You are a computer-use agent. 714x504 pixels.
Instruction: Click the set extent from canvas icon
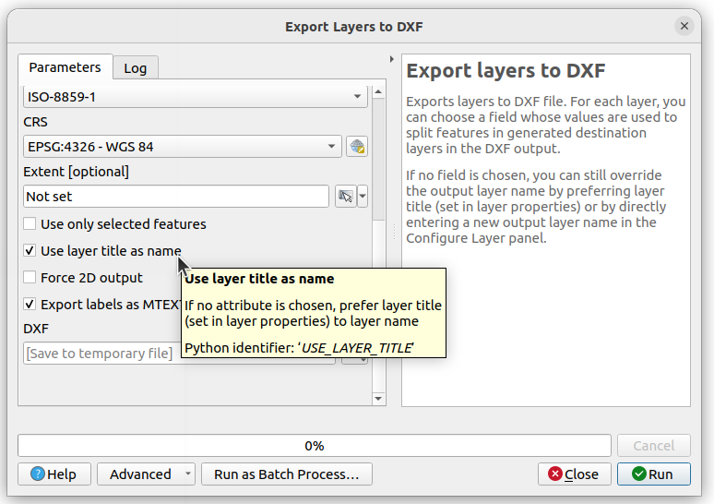(x=345, y=197)
